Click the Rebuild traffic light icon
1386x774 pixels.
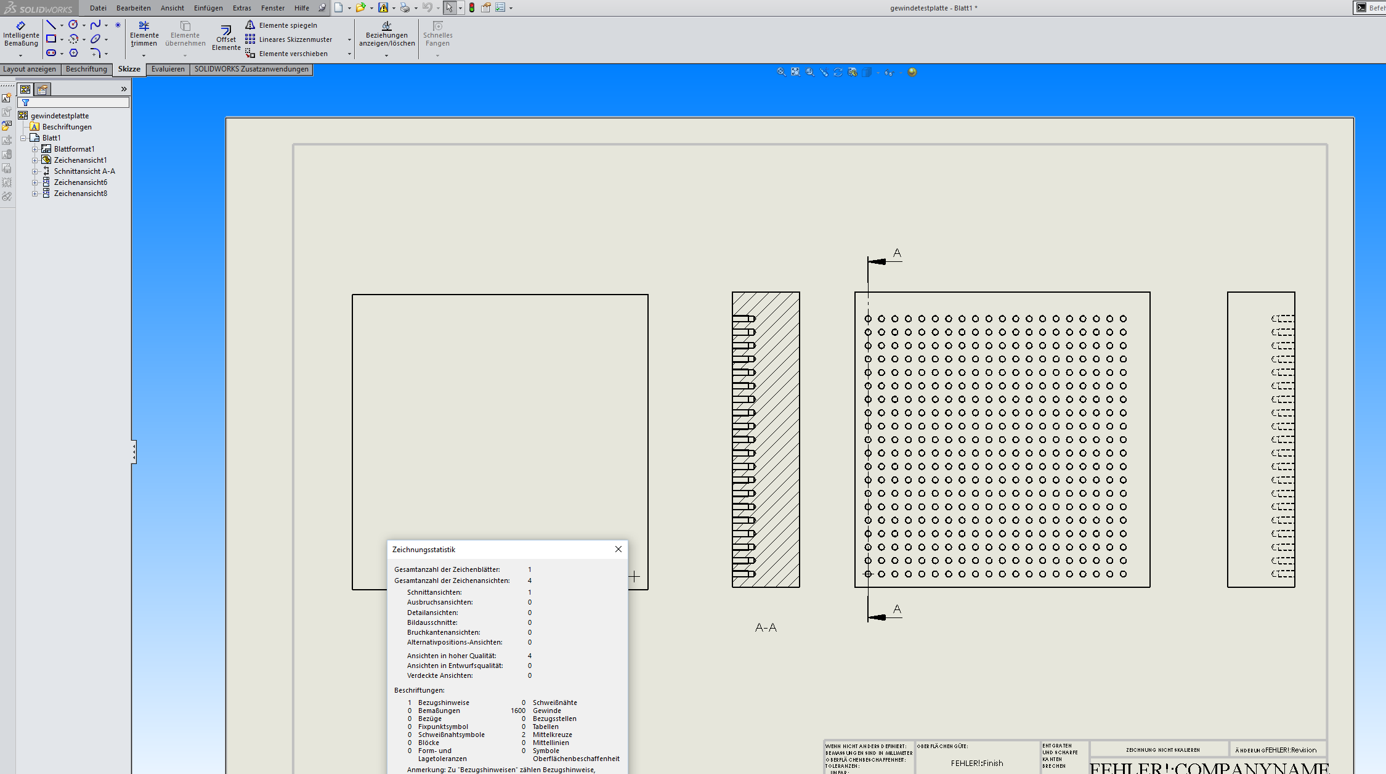[472, 8]
